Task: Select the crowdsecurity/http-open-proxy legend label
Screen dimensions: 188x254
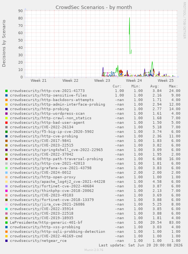Action: pos(43,177)
